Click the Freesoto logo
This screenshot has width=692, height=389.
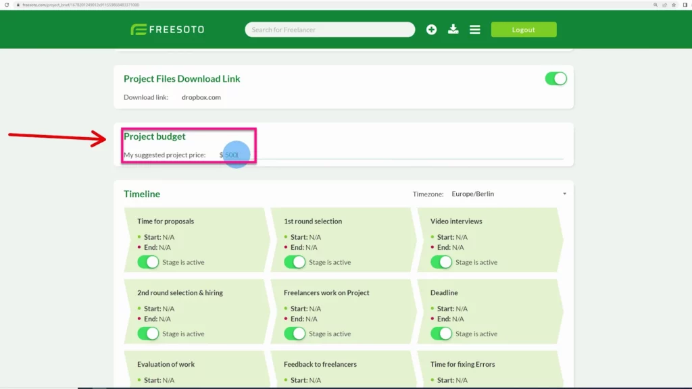[168, 30]
